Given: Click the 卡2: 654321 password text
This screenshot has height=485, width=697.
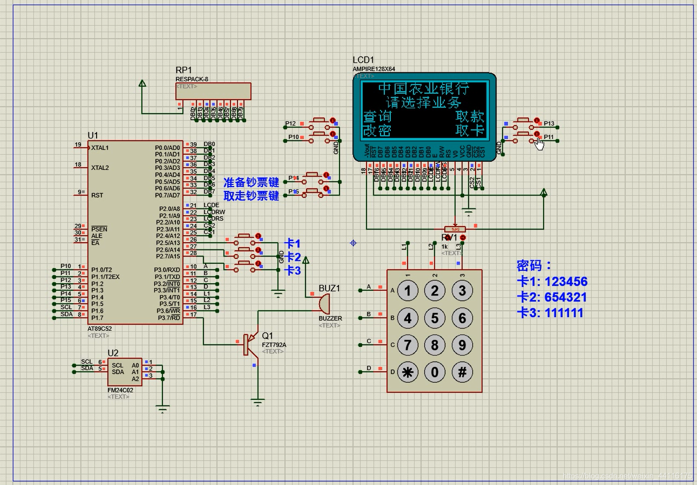Looking at the screenshot, I should [x=552, y=297].
